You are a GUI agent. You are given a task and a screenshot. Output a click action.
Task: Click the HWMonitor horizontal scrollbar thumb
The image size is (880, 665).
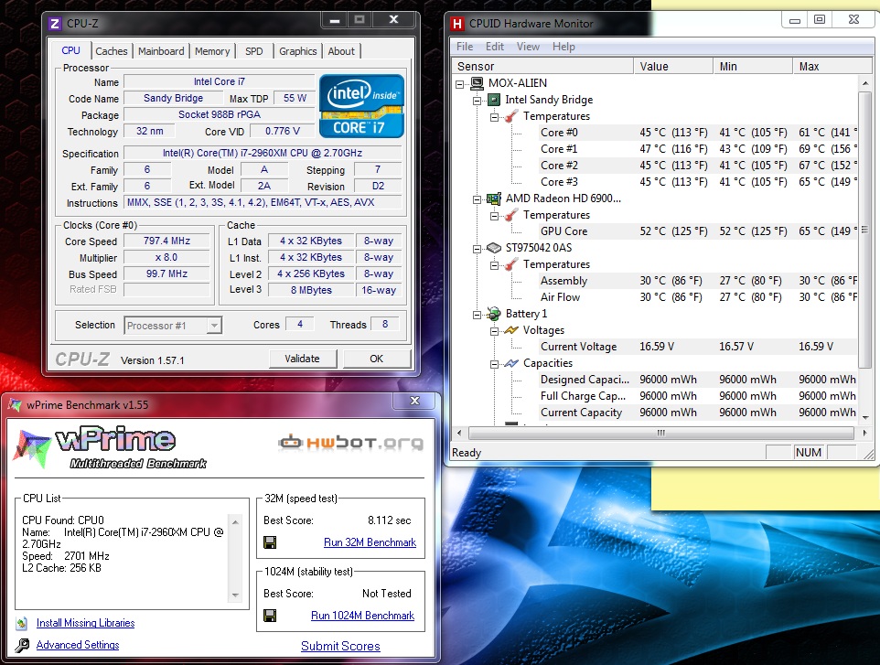(661, 434)
